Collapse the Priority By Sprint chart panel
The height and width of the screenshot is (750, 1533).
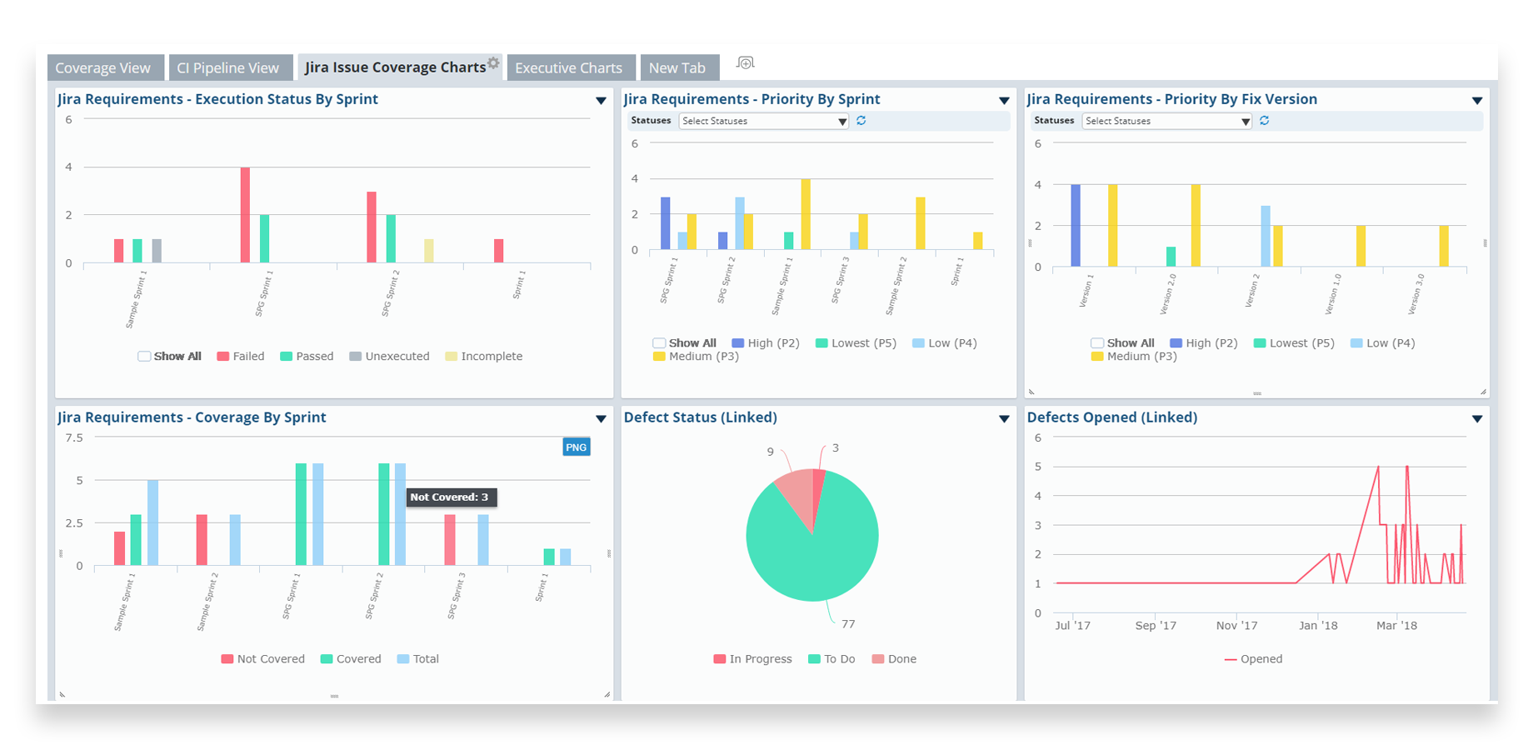pos(1003,100)
